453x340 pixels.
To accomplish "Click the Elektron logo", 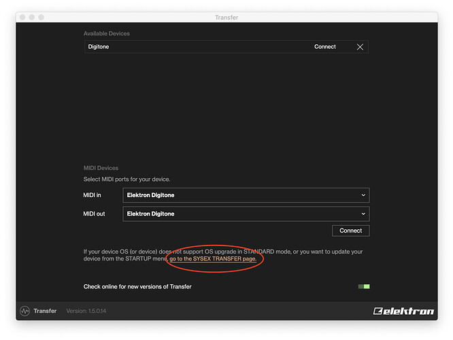I will pyautogui.click(x=403, y=311).
